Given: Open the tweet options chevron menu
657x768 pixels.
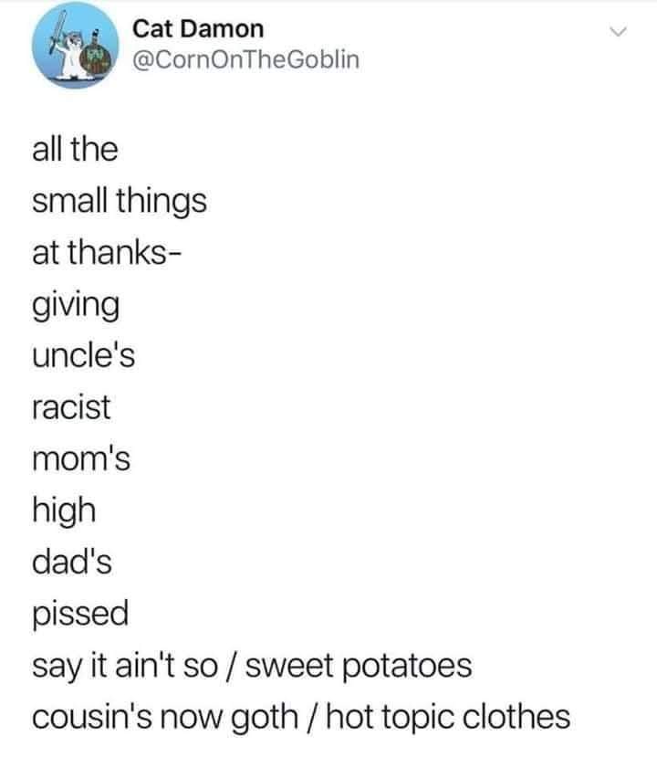Looking at the screenshot, I should click(619, 32).
